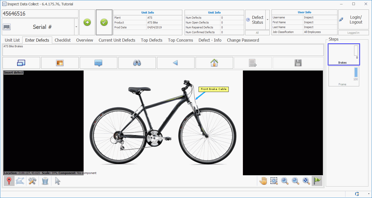Click the binoculars search button

click(137, 63)
